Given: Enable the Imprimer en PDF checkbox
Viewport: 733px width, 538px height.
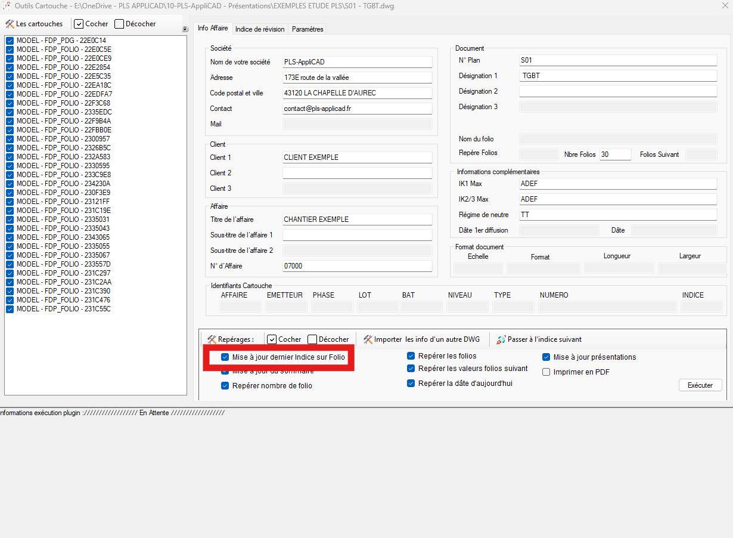Looking at the screenshot, I should [546, 372].
